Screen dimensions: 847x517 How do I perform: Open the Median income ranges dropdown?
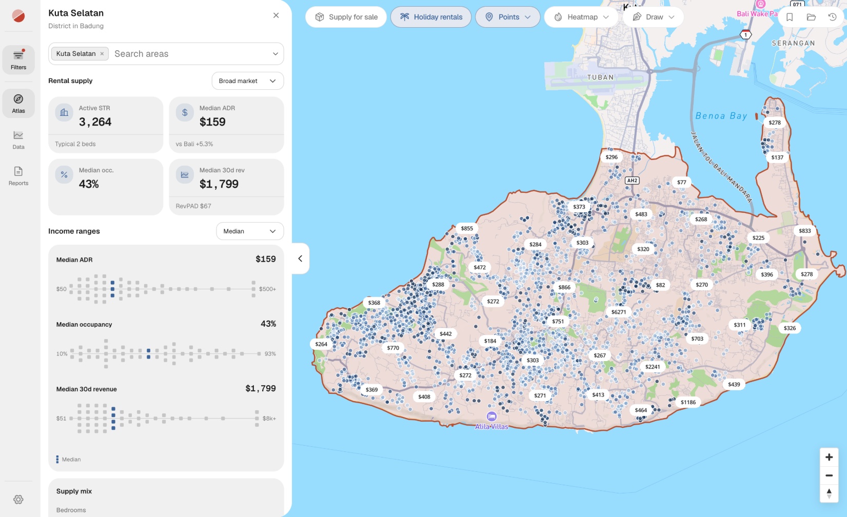coord(250,231)
